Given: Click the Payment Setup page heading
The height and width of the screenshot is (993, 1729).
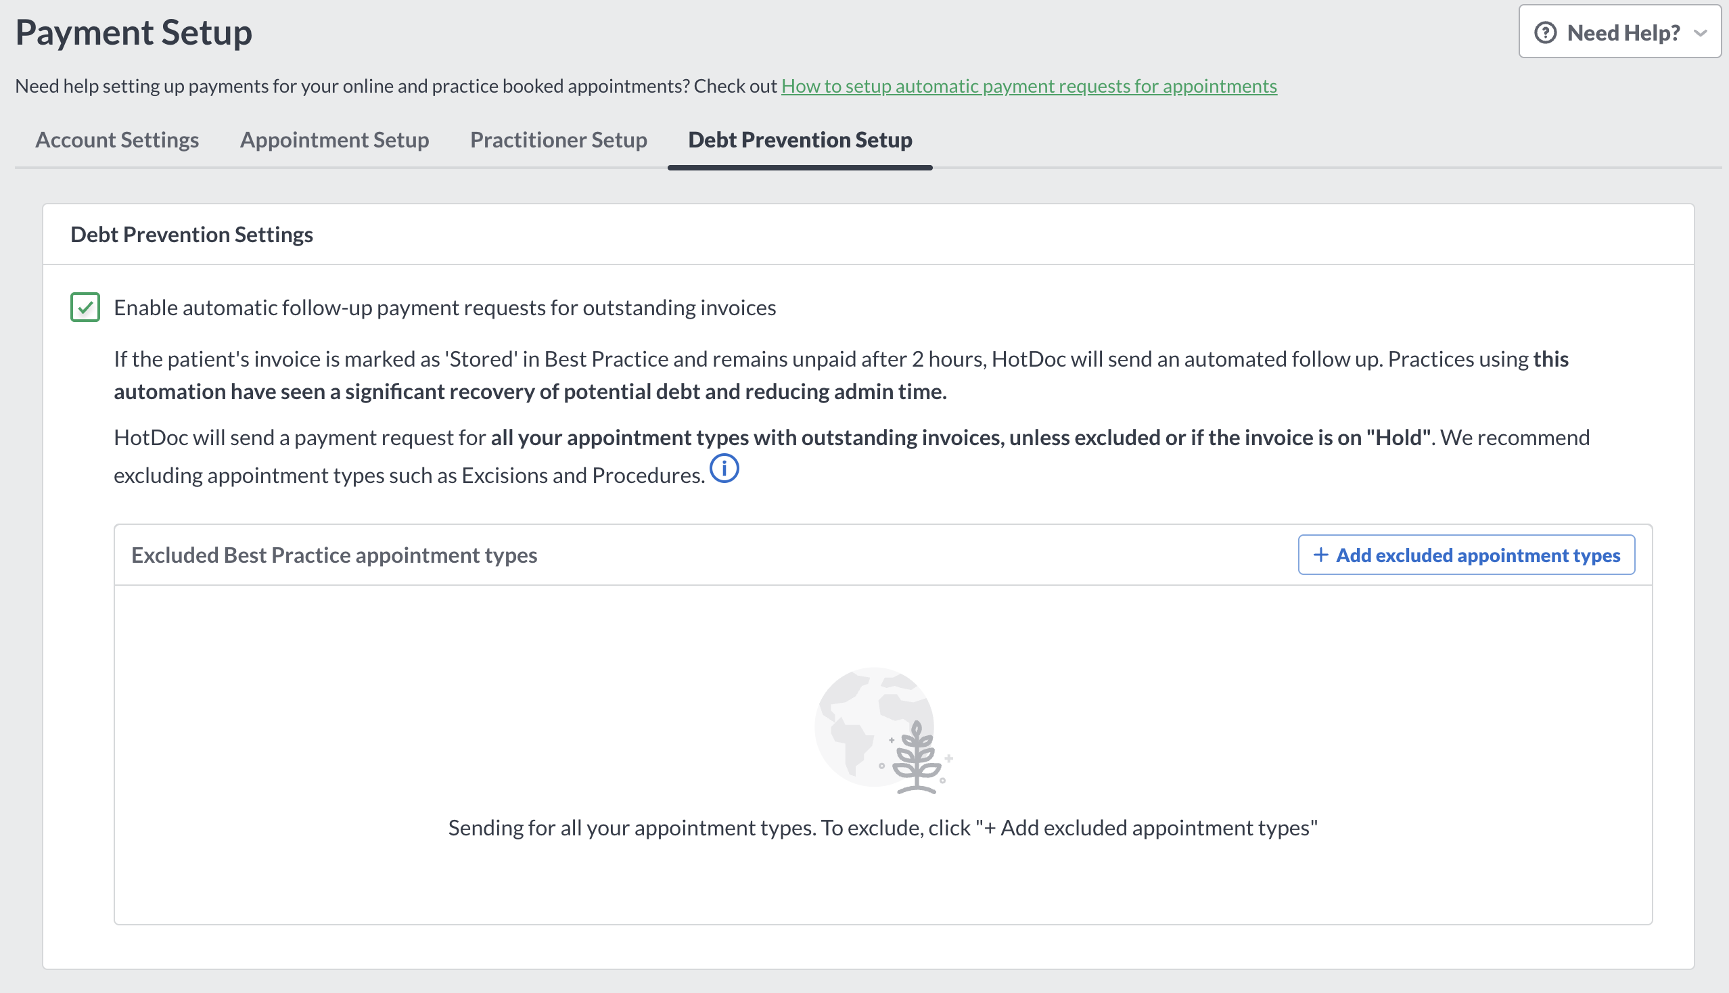Looking at the screenshot, I should click(134, 32).
